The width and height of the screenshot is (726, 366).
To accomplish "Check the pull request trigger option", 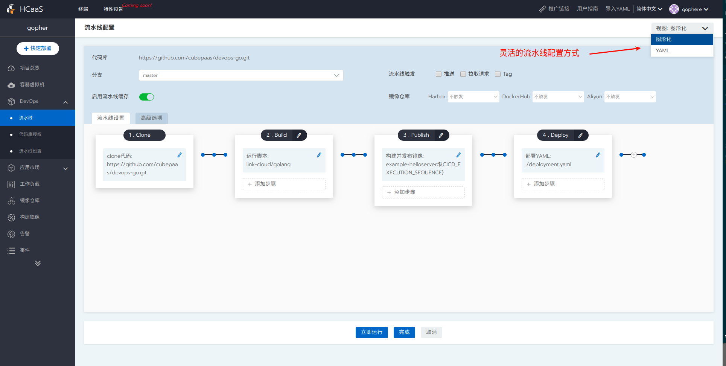I will coord(463,74).
